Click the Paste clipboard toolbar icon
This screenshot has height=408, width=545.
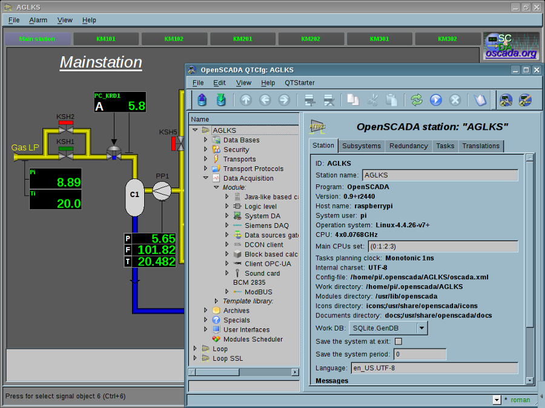coord(391,100)
